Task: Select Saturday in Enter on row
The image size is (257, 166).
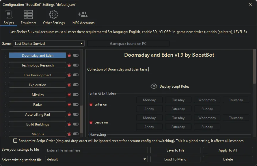Action: pyautogui.click(x=178, y=109)
